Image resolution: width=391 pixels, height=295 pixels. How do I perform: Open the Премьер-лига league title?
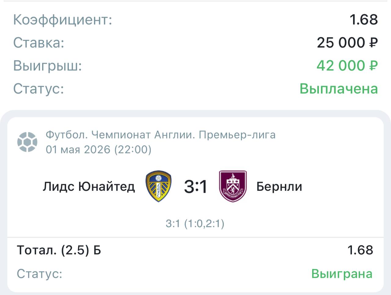(237, 135)
